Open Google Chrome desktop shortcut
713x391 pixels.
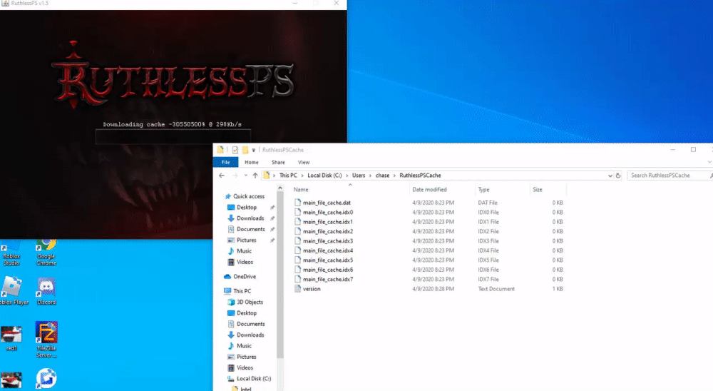(46, 251)
